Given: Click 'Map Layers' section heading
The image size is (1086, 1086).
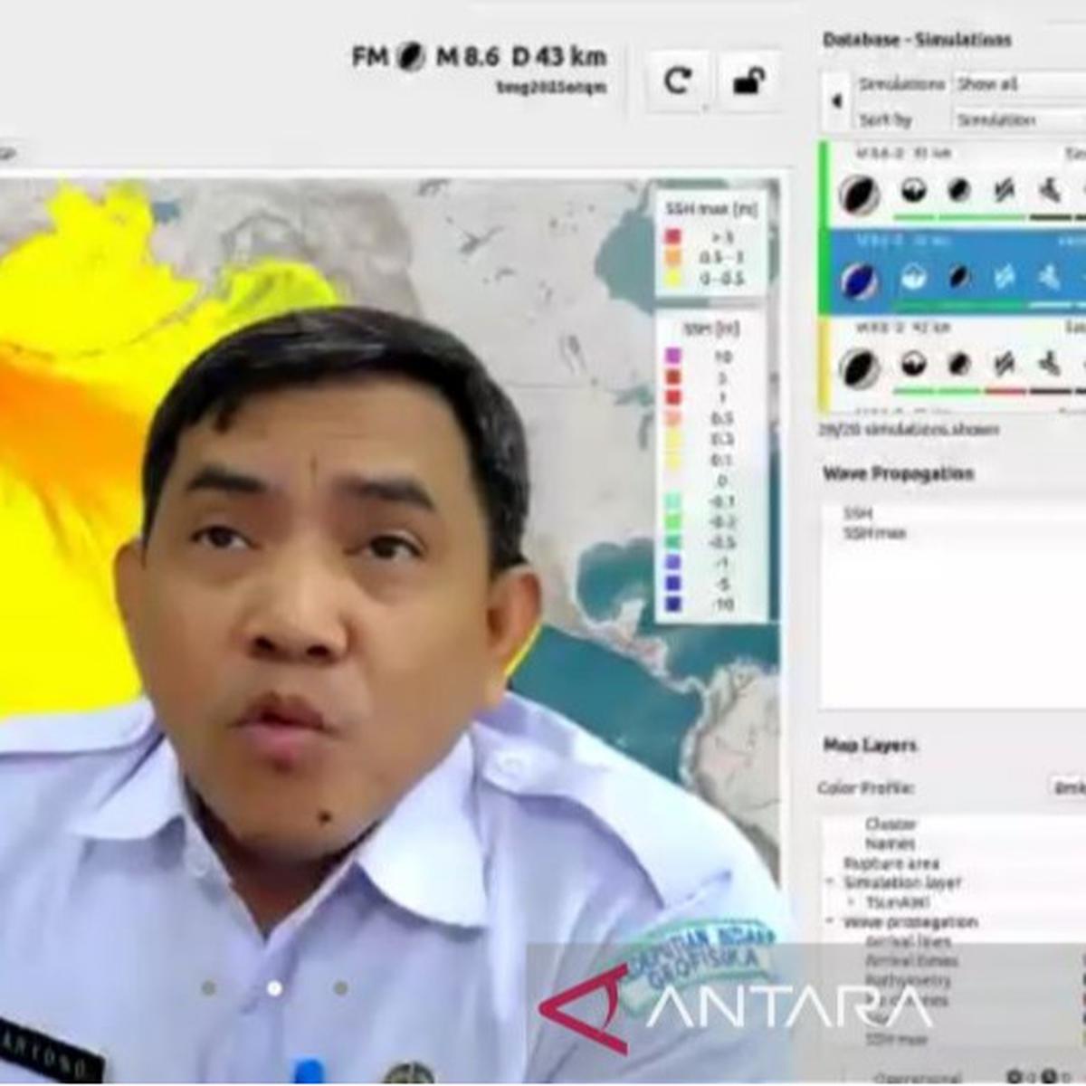Looking at the screenshot, I should click(x=870, y=746).
